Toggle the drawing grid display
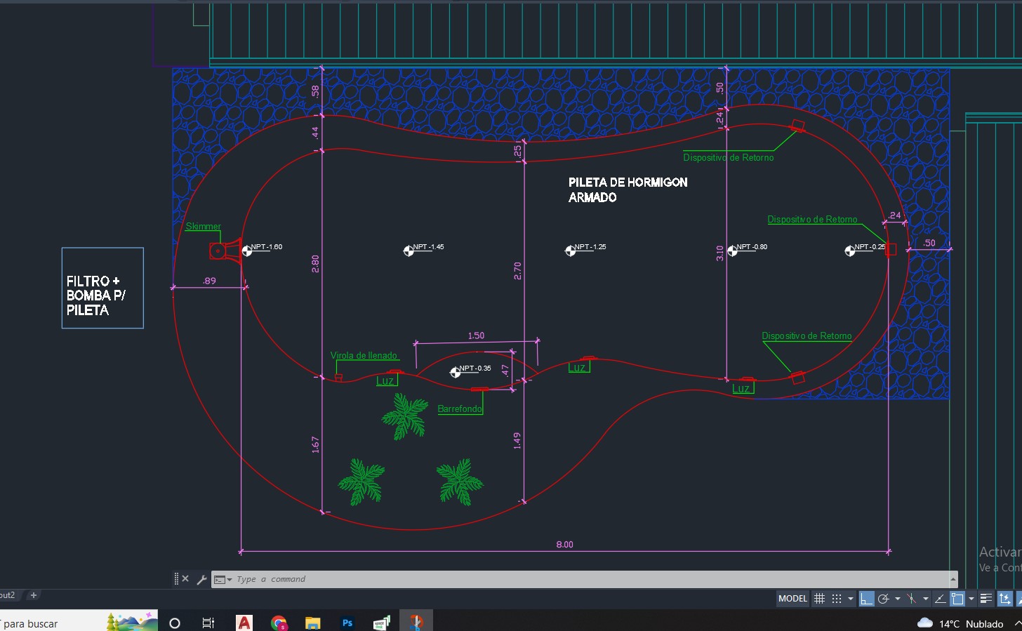Viewport: 1022px width, 631px height. pos(819,599)
